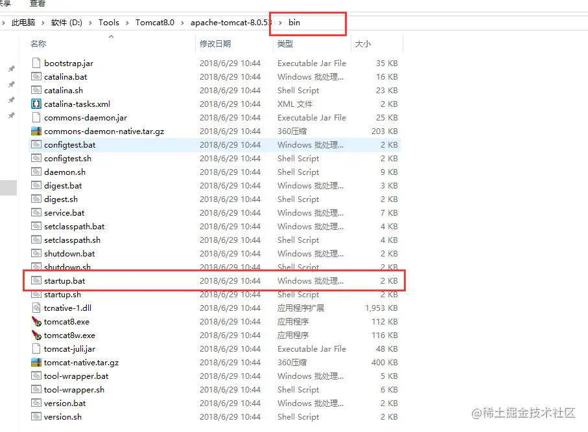
Task: Go to apache-tomcat-8.0.53 folder in breadcrumb
Action: [231, 23]
